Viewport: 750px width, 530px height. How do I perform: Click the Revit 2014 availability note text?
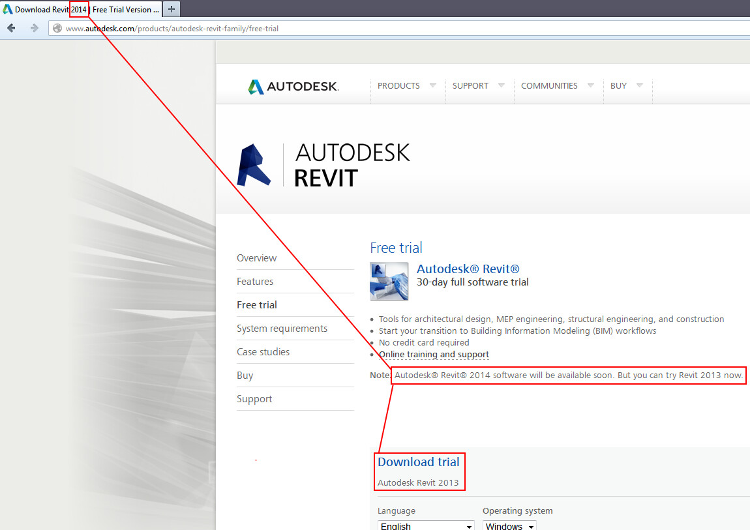568,375
